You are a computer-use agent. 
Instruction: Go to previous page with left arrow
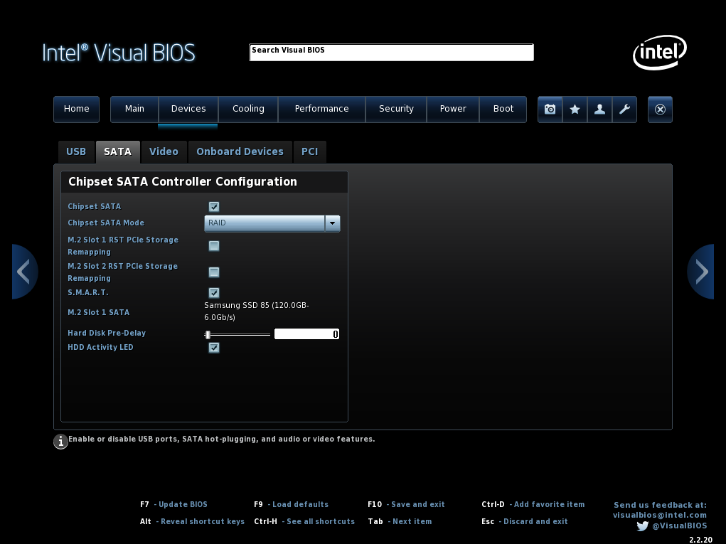(25, 272)
